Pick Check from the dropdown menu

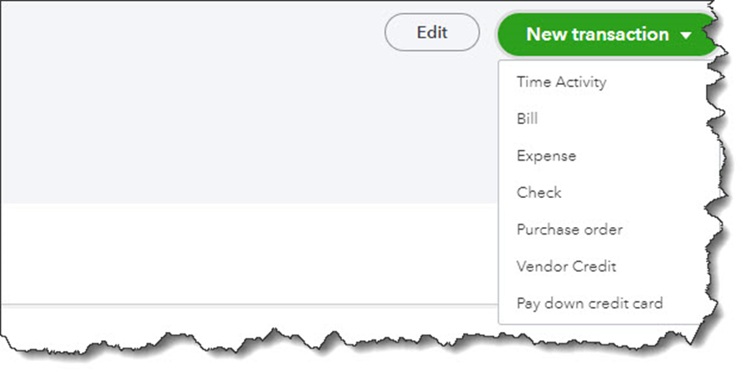539,192
